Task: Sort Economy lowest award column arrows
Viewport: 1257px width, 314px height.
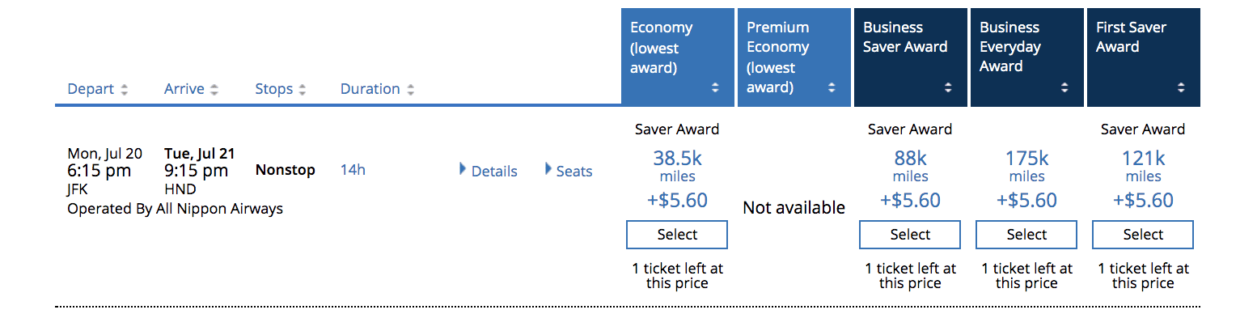Action: coord(715,87)
